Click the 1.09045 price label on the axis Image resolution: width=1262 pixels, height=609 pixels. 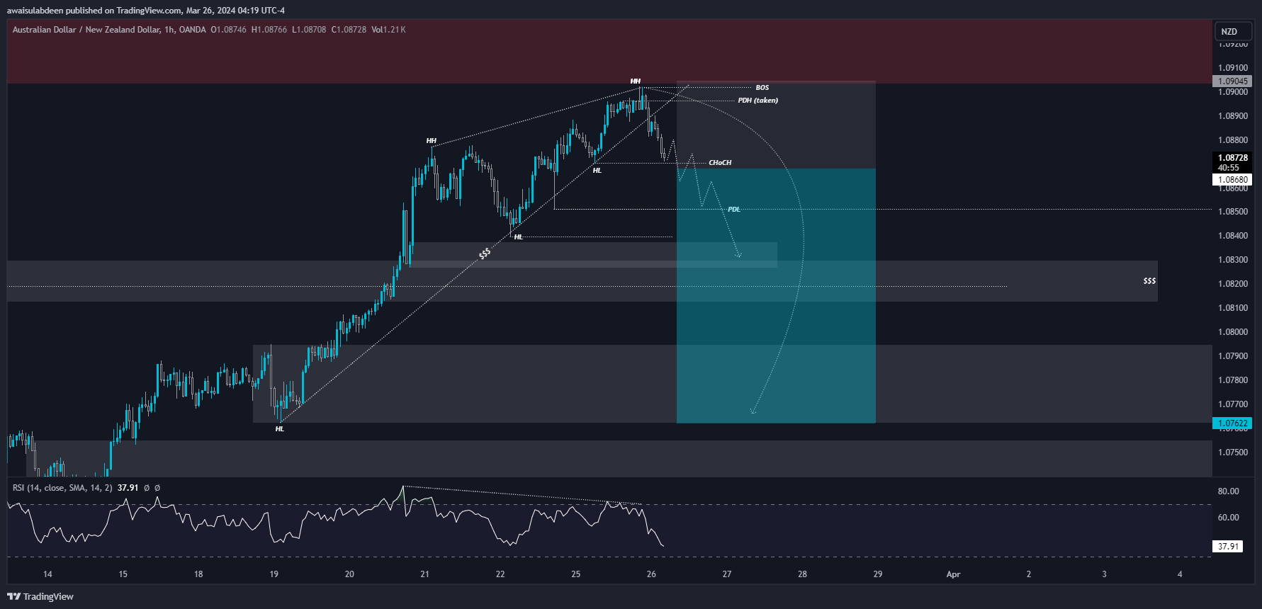point(1233,81)
